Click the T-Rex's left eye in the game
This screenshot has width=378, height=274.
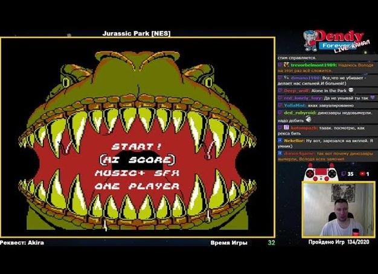[67, 82]
